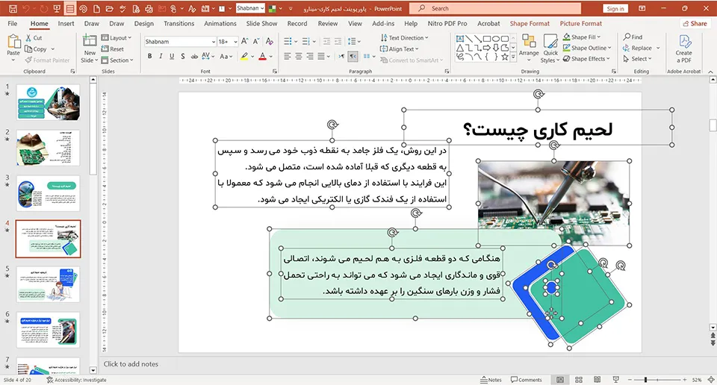Toggle Notes pane in status bar
The height and width of the screenshot is (385, 717).
tap(491, 380)
